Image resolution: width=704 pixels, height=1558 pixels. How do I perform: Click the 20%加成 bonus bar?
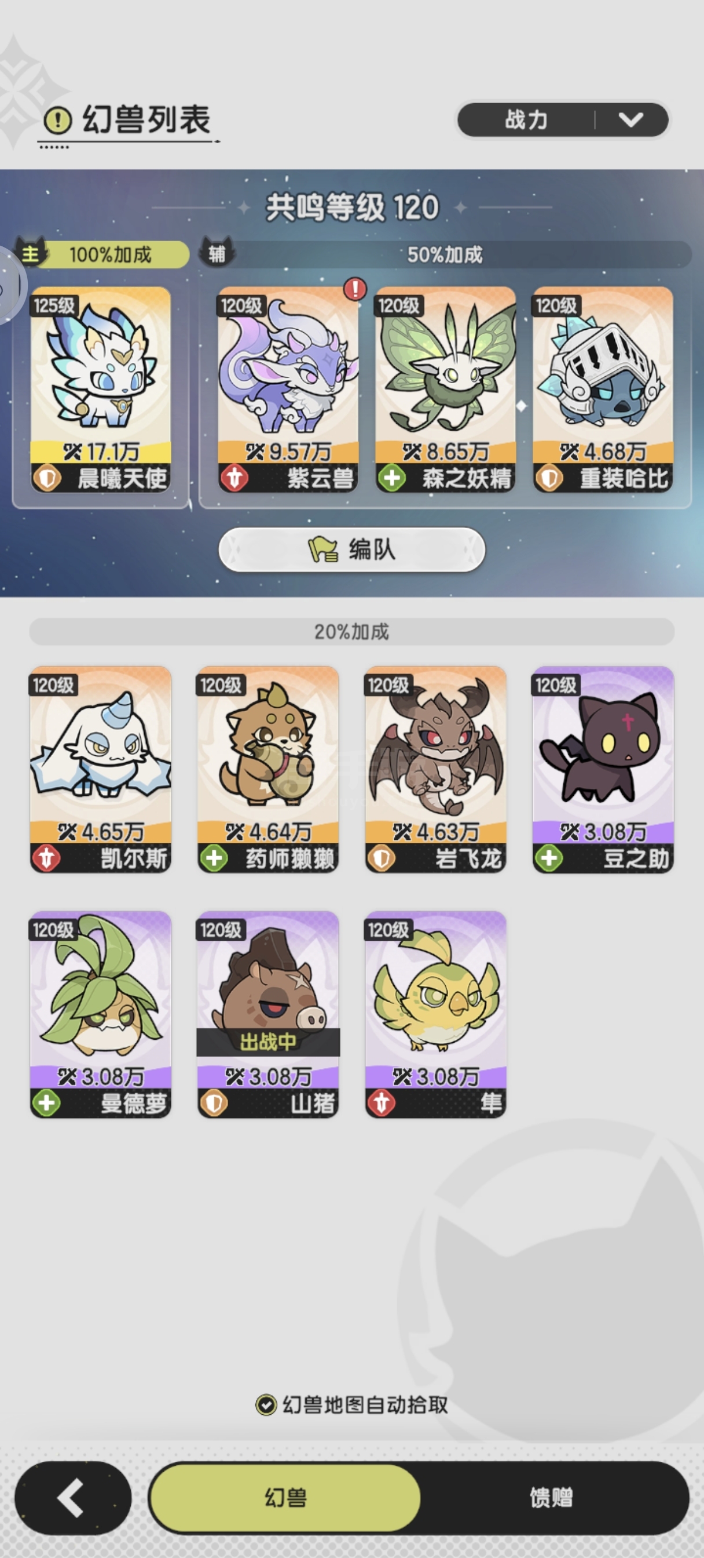(x=351, y=631)
